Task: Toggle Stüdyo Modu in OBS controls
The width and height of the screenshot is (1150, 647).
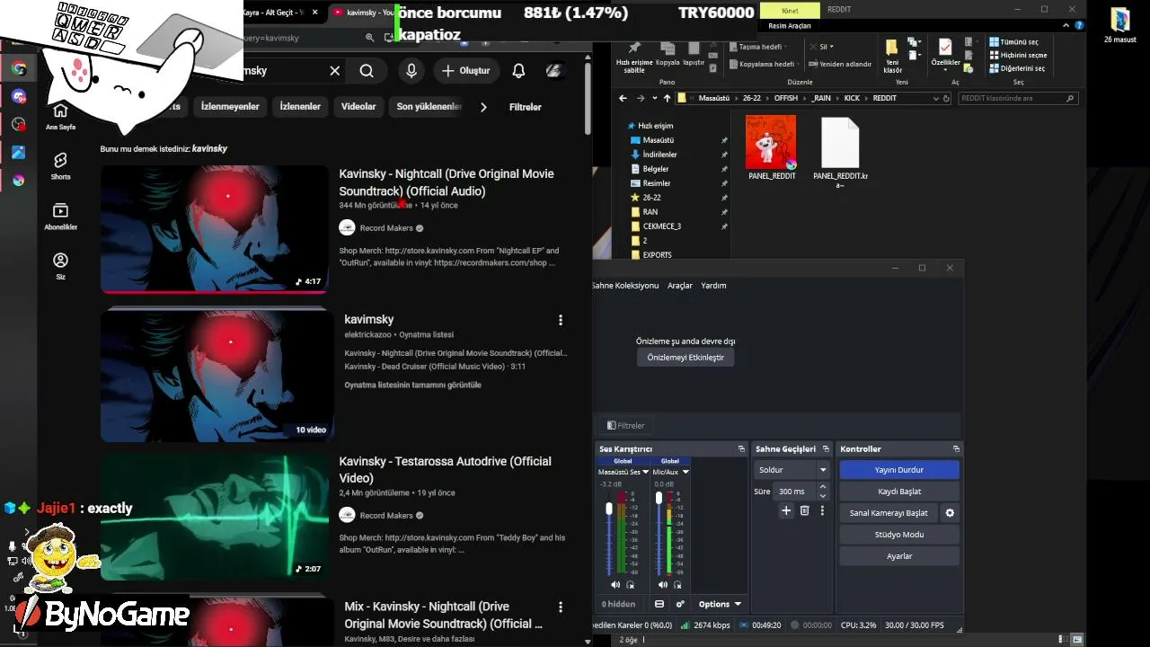Action: pos(899,535)
